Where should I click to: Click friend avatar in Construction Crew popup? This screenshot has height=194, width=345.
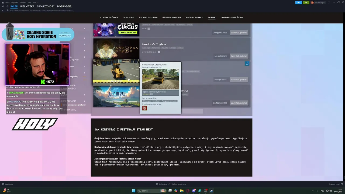pos(144,108)
